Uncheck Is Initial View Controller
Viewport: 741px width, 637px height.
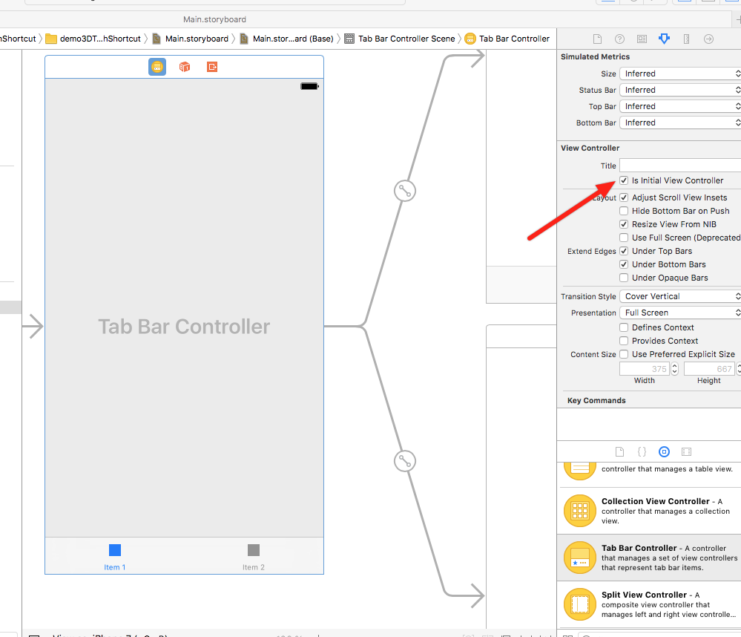625,180
